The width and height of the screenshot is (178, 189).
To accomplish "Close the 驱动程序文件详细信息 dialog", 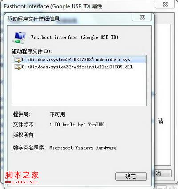I will coord(142,17).
